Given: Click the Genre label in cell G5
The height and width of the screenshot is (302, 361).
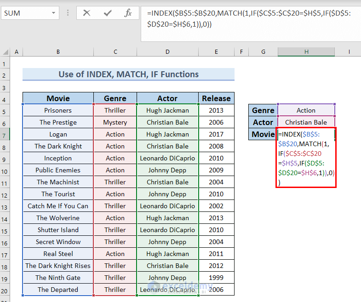Looking at the screenshot, I should click(x=263, y=110).
